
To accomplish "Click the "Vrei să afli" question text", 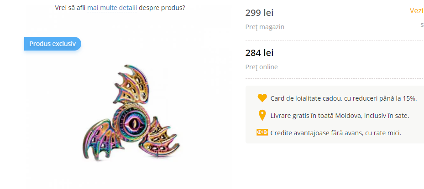I will coord(69,8).
